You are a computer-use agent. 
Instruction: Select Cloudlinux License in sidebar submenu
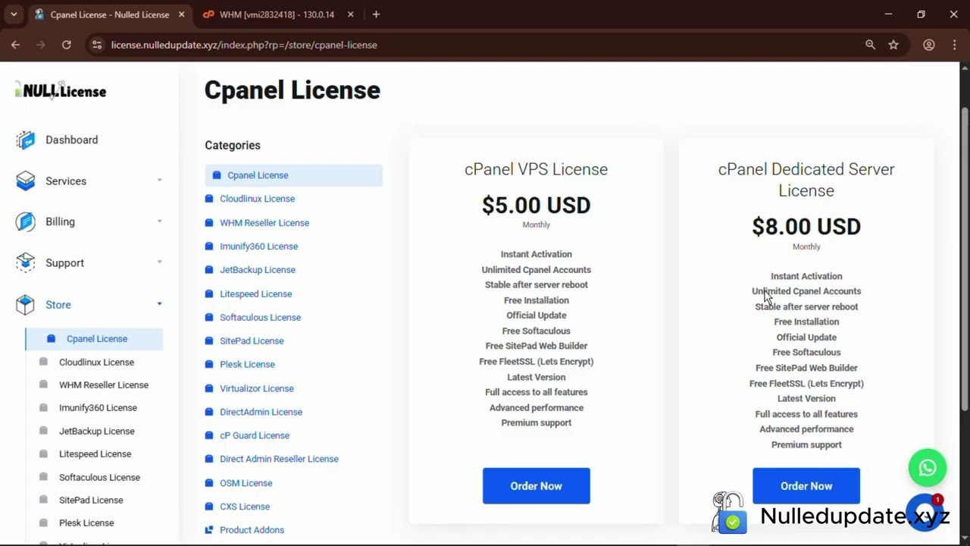96,362
